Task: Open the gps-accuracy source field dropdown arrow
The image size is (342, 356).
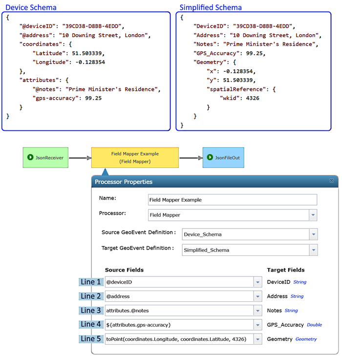Action: [x=257, y=325]
